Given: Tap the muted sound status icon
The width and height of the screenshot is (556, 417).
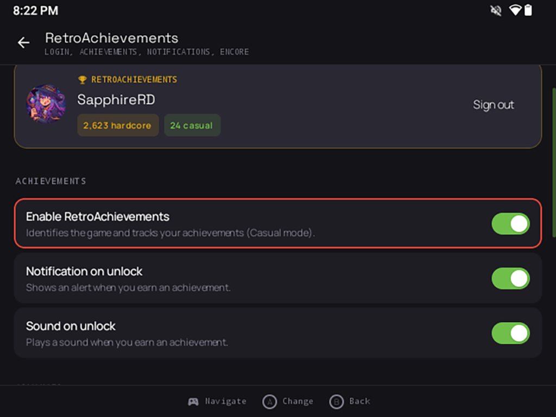Looking at the screenshot, I should [496, 10].
